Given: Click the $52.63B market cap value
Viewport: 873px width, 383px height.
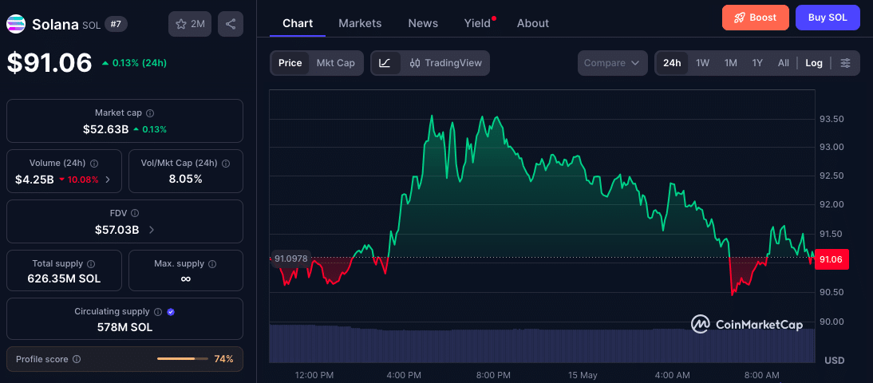Looking at the screenshot, I should pyautogui.click(x=106, y=129).
